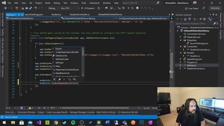Open the Package Manager Console tab
The image size is (224, 126).
click(x=82, y=112)
